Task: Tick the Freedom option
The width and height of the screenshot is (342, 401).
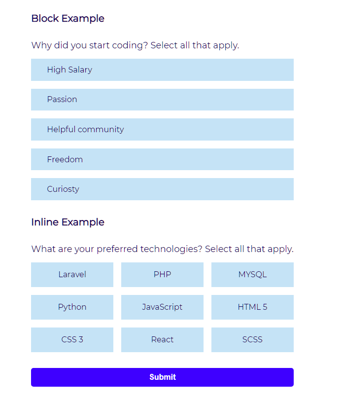Action: [x=162, y=159]
